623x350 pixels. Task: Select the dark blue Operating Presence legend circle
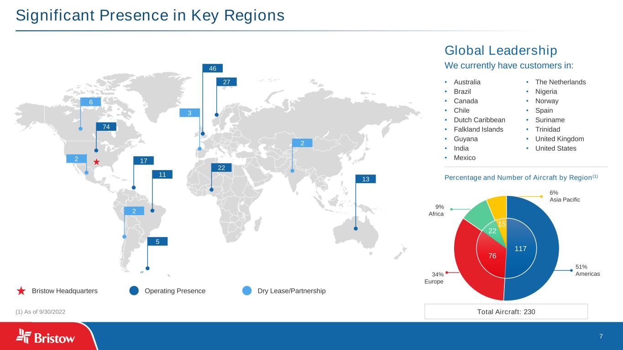coord(134,291)
